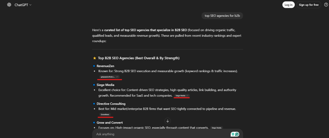329x138 pixels.
Task: Click the green Grammarly icon in input
Action: pos(237,134)
